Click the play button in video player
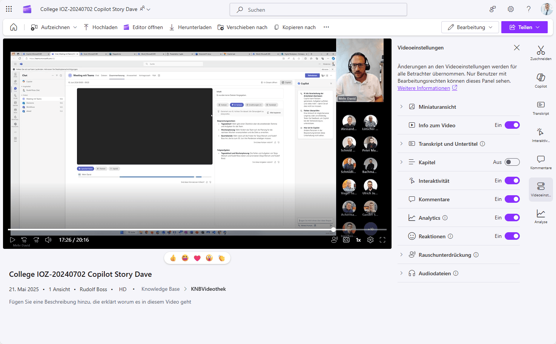Screen dimensions: 556x344 pyautogui.click(x=12, y=240)
